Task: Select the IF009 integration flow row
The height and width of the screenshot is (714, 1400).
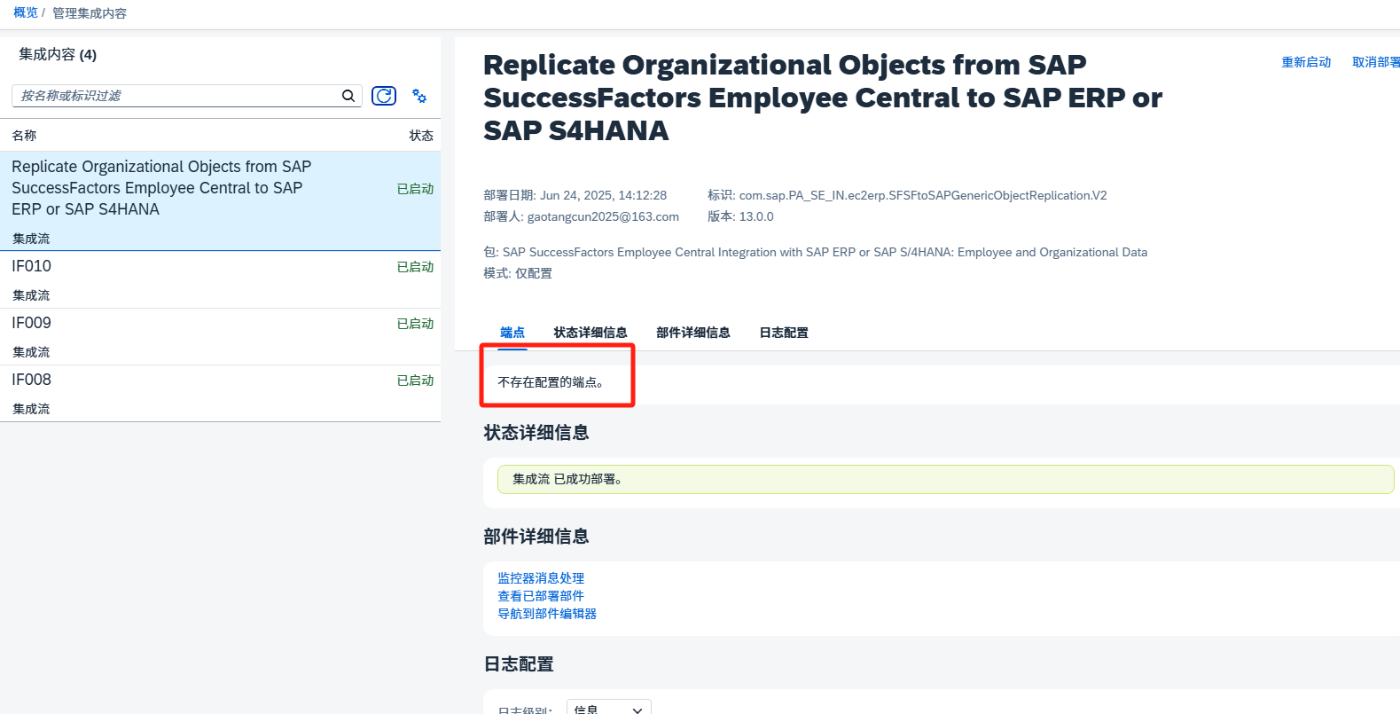Action: pos(220,336)
